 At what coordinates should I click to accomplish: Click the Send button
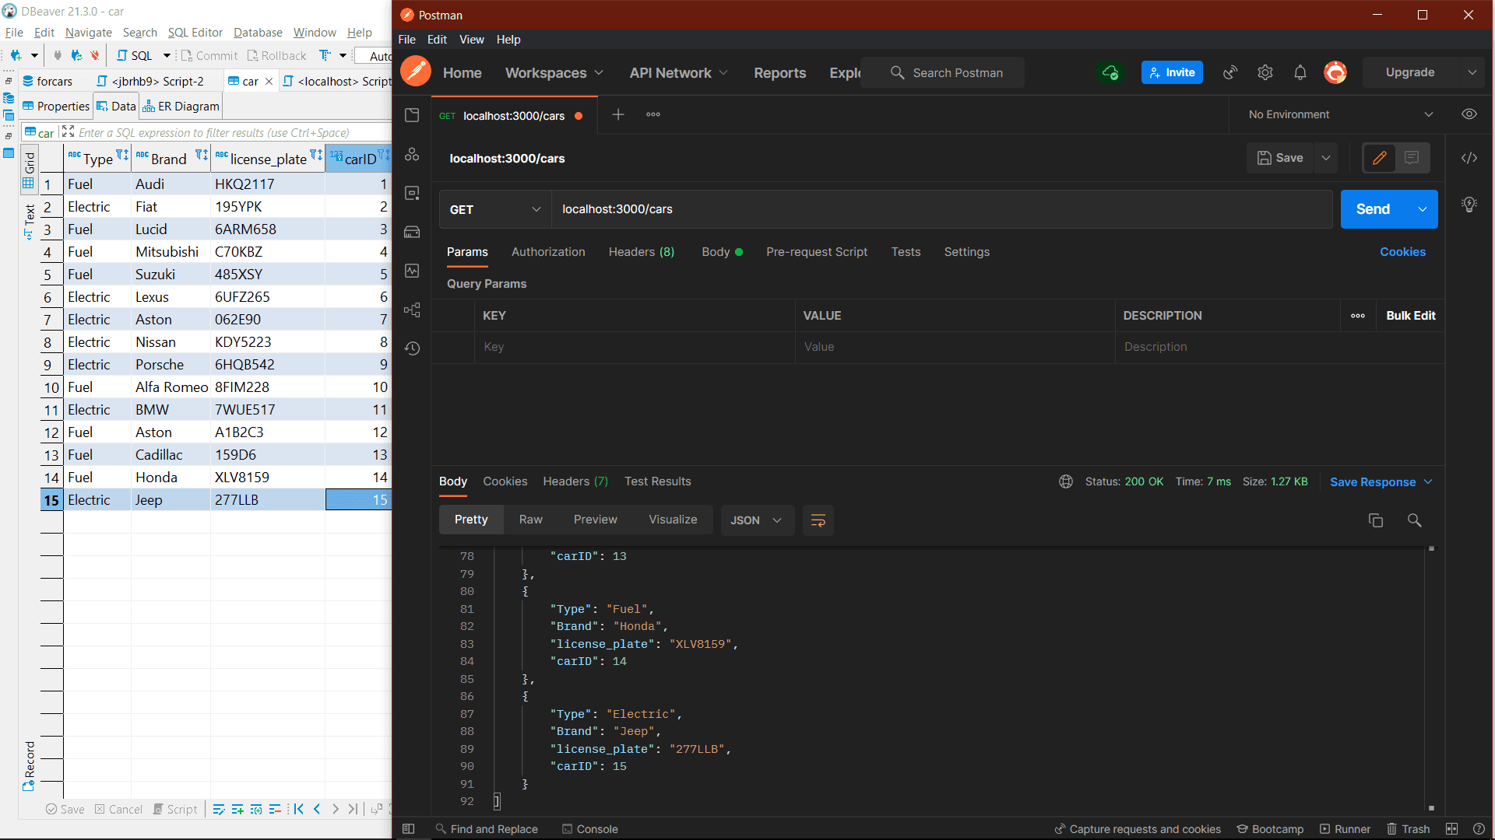click(x=1374, y=209)
